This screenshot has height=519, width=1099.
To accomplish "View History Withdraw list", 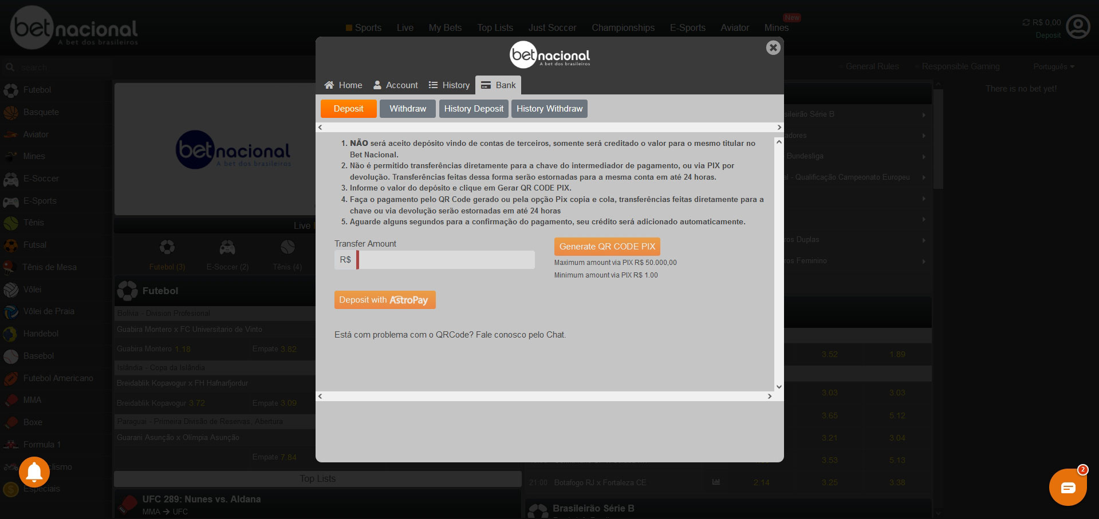I will [x=549, y=109].
